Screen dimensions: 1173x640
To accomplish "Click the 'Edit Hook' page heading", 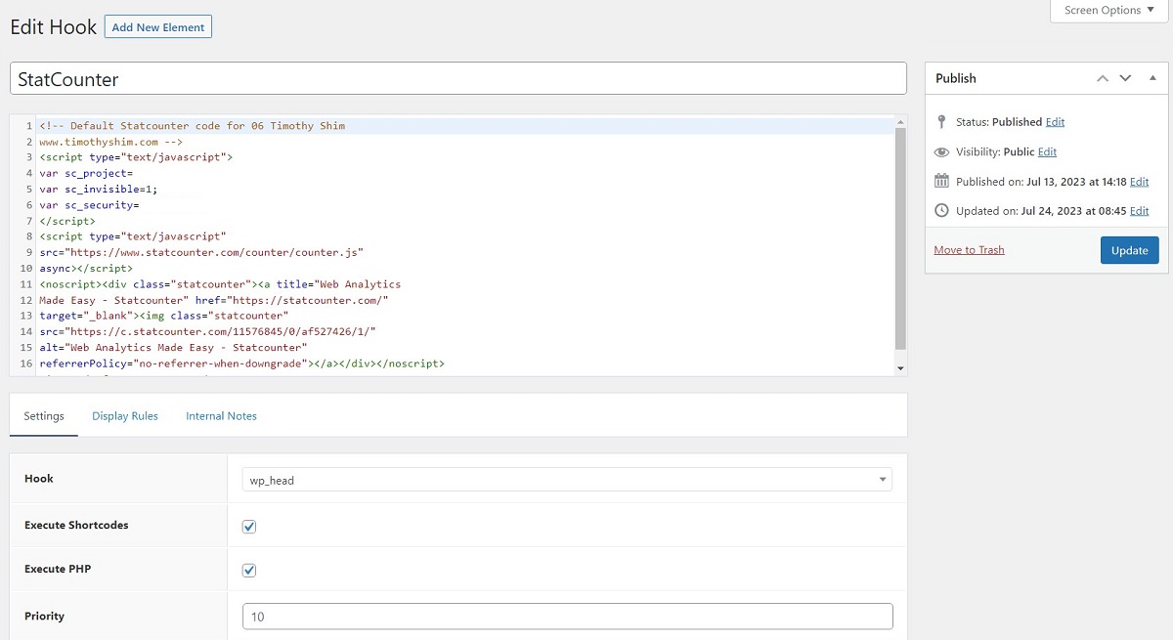I will (54, 27).
